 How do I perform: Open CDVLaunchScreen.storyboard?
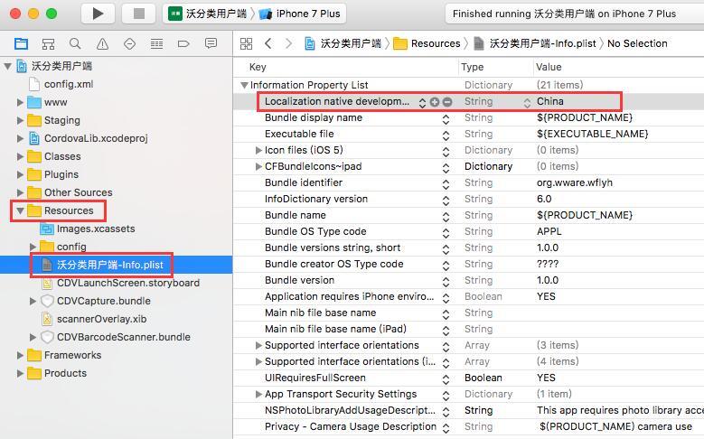click(x=128, y=283)
